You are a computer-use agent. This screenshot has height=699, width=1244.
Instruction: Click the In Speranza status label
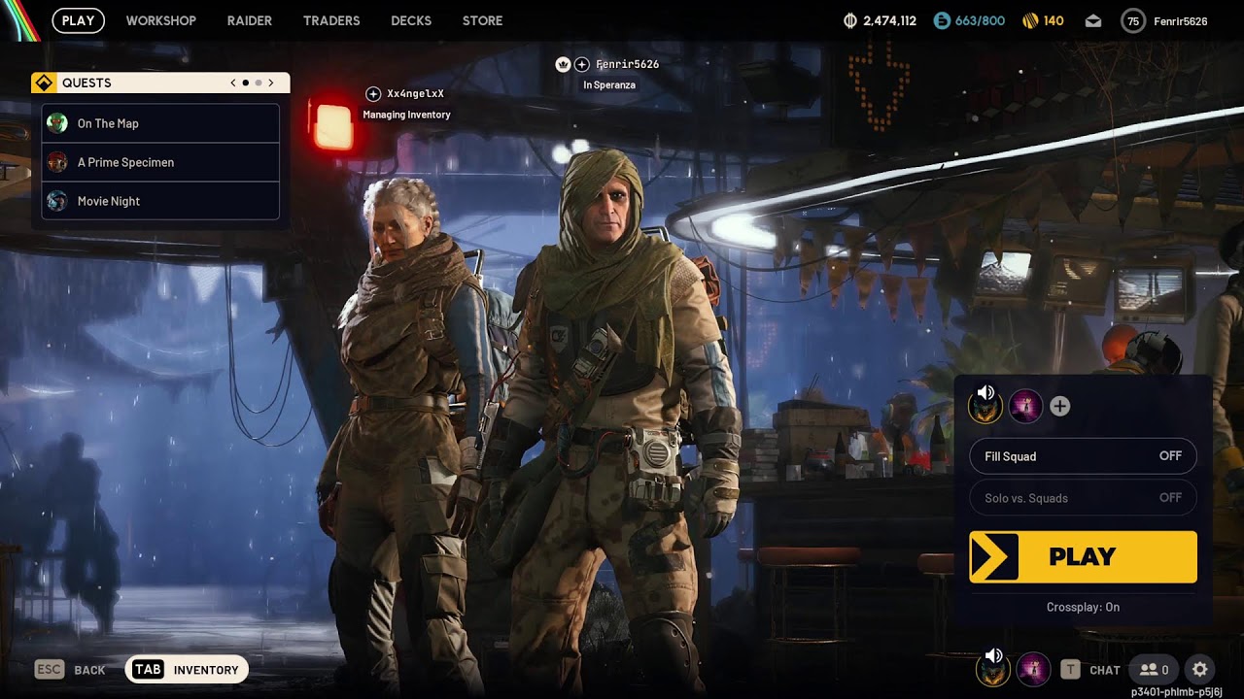click(609, 85)
